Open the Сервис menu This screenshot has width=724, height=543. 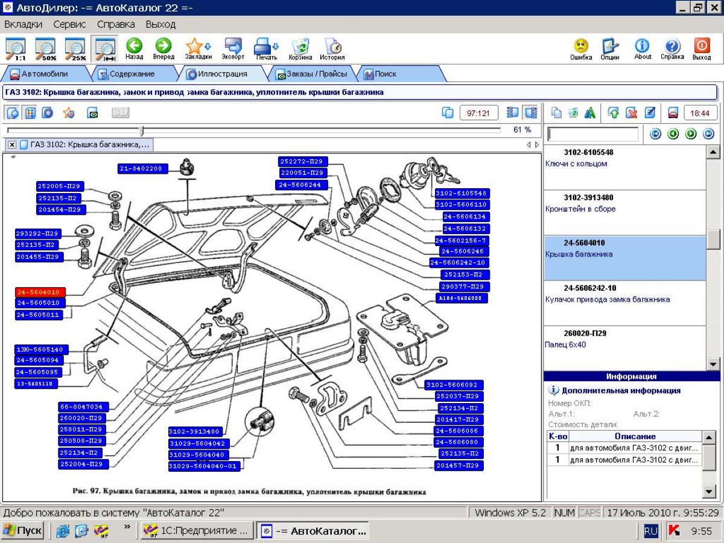click(69, 25)
